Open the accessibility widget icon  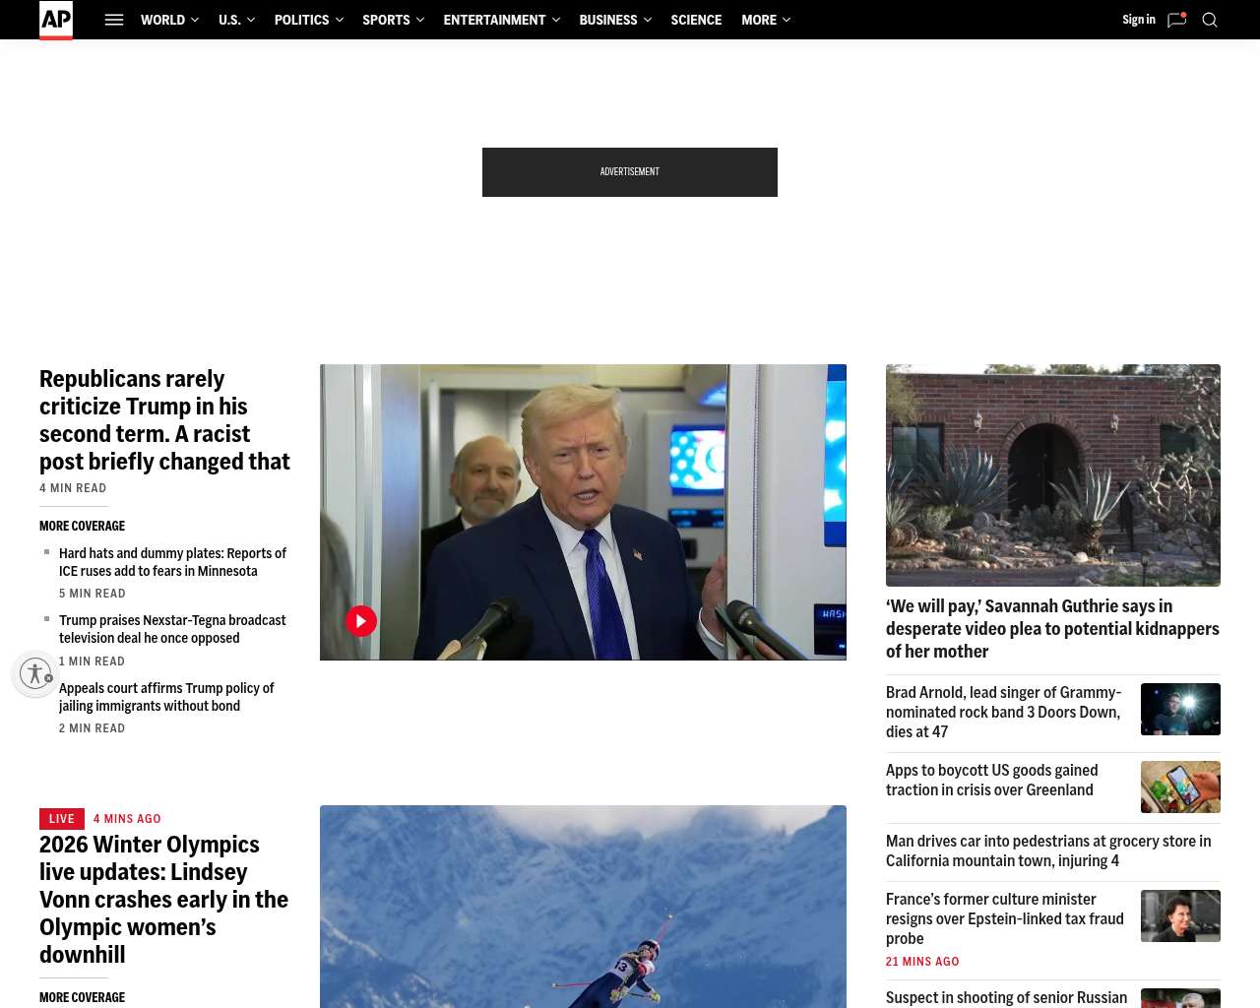coord(35,673)
